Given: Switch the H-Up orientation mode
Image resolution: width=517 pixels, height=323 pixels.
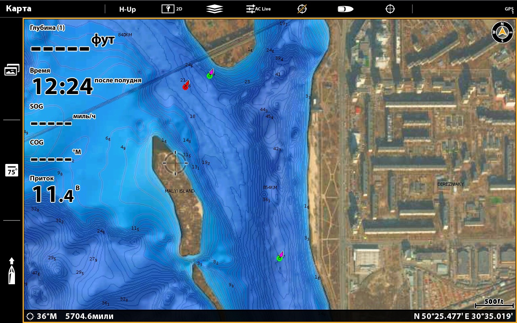Looking at the screenshot, I should pos(128,9).
